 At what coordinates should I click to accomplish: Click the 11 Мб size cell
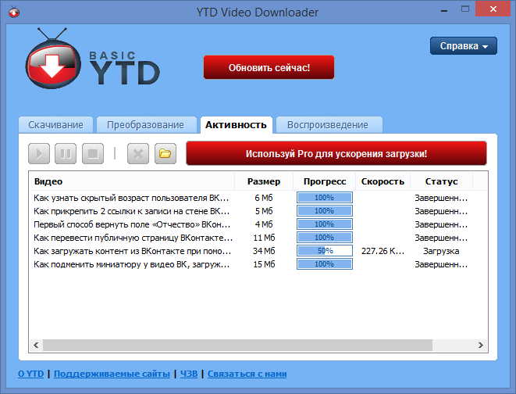coord(264,238)
